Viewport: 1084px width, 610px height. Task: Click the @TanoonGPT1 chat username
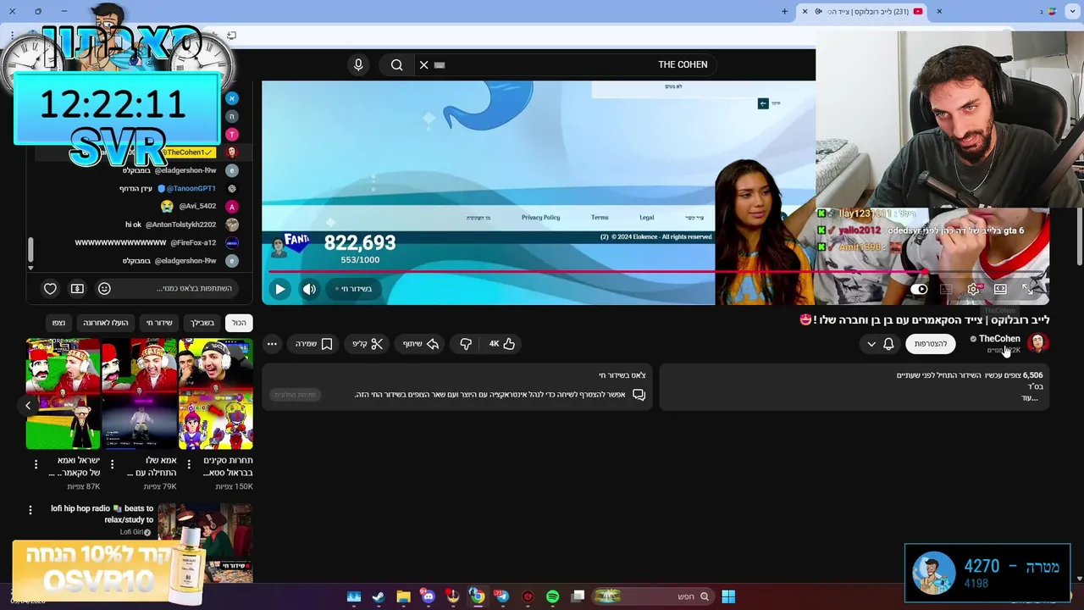point(191,189)
